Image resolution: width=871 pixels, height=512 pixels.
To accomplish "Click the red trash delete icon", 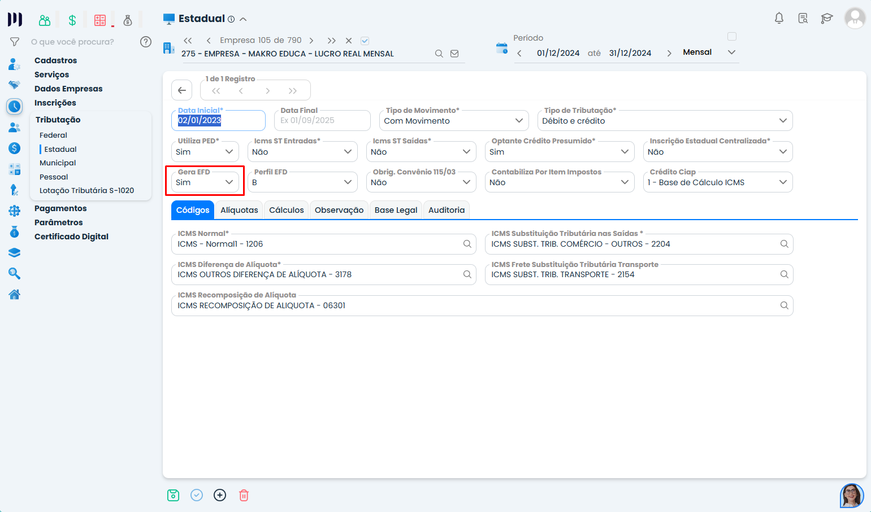I will tap(244, 495).
